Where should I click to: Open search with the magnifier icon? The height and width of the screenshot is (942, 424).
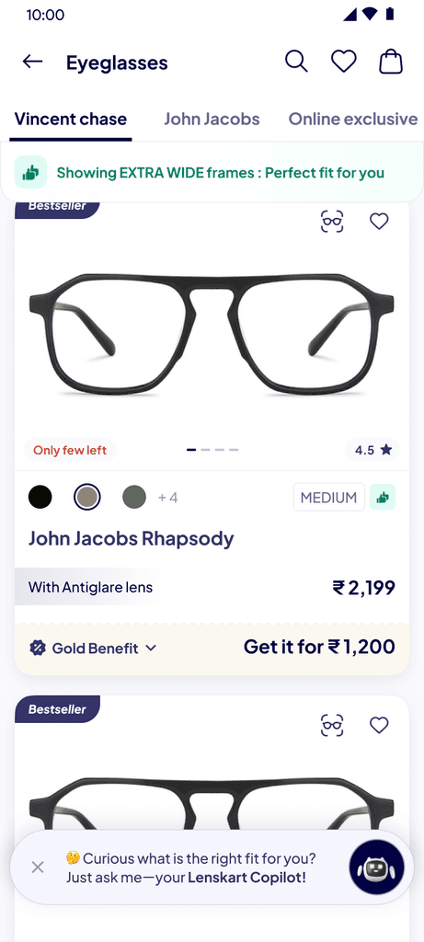[x=296, y=62]
